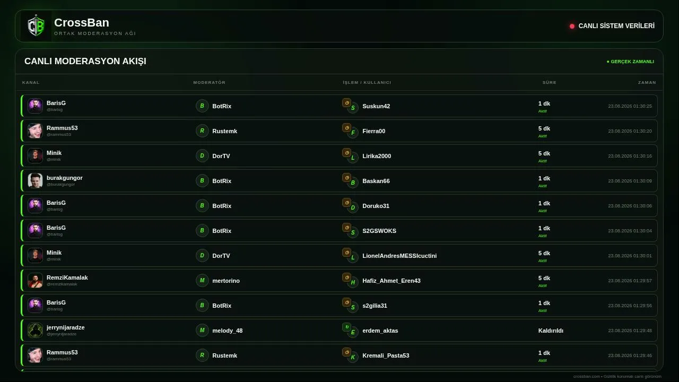
Task: Click the DorTV moderator badge in Lirika2000 row
Action: (x=202, y=155)
